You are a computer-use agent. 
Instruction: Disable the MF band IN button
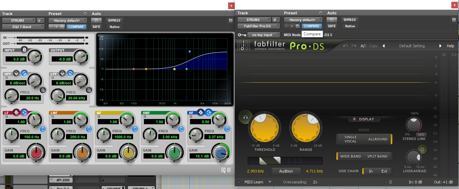tap(135, 129)
